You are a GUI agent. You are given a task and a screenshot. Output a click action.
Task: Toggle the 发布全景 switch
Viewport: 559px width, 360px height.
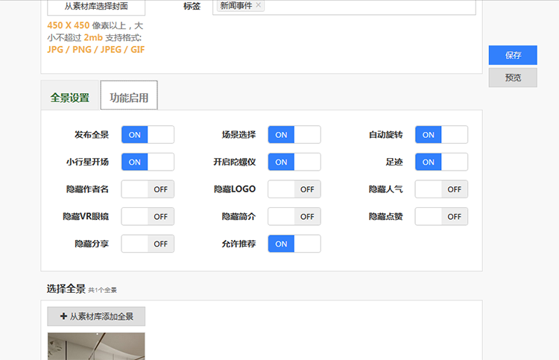point(148,135)
